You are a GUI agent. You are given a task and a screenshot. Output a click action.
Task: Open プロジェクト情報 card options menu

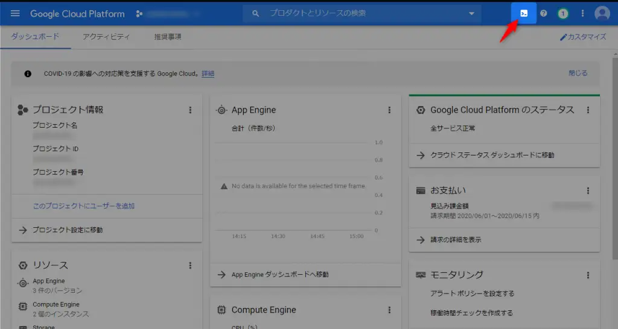click(190, 110)
